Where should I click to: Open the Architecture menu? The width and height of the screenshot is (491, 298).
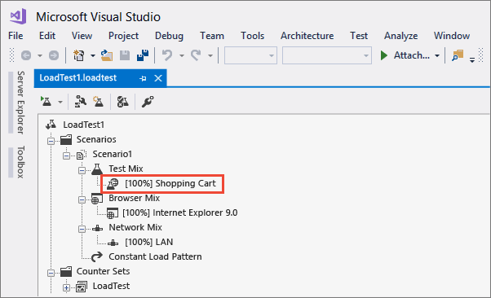pyautogui.click(x=307, y=36)
